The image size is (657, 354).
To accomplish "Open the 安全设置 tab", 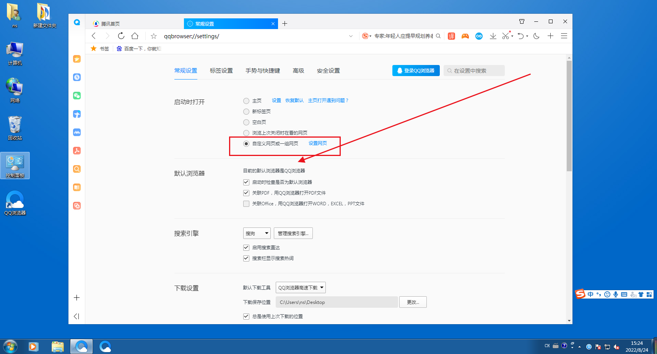I will click(328, 71).
